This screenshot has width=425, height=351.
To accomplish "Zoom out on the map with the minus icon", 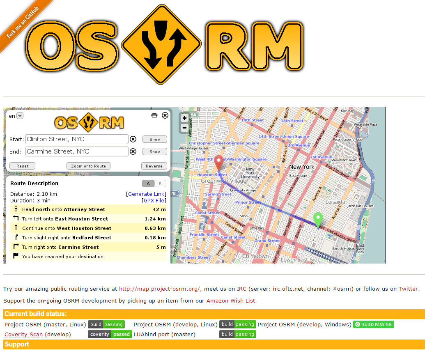I will pos(184,128).
